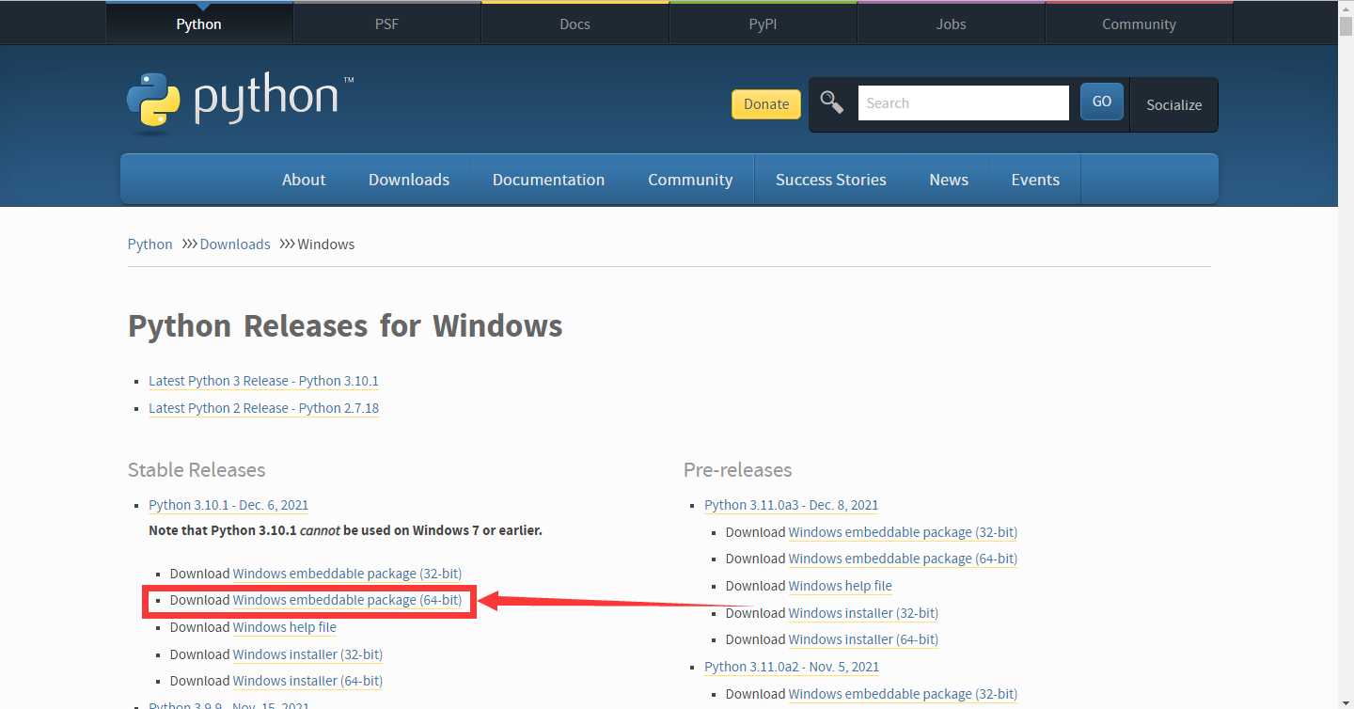Download 3.10.1 Windows embeddable package (32-bit)
The image size is (1354, 709).
pos(347,574)
